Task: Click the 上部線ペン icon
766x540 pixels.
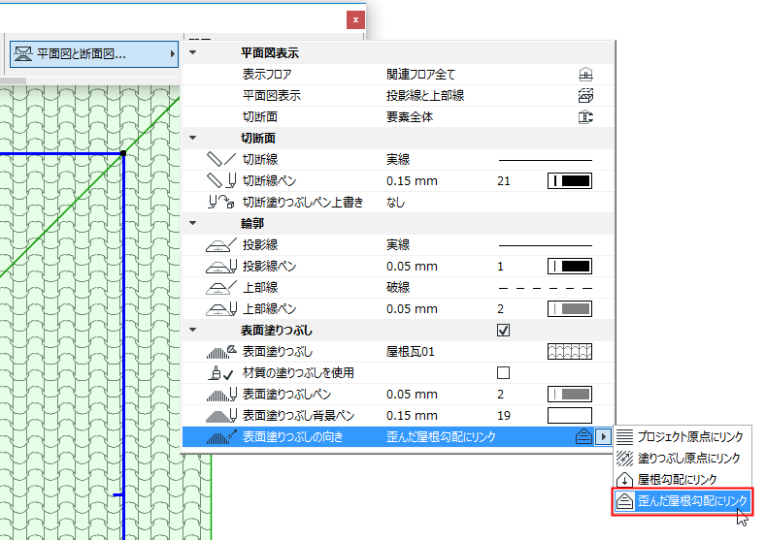Action: pos(220,309)
